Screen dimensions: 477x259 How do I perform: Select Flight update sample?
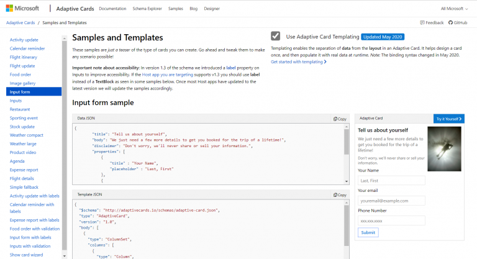tap(22, 66)
